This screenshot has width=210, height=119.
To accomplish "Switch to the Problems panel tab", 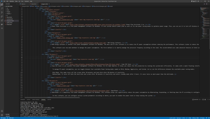I will tap(23, 99).
